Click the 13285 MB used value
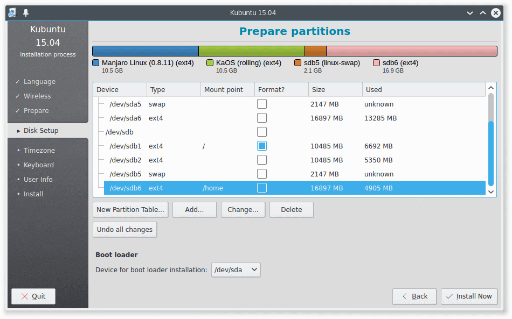The height and width of the screenshot is (319, 512). [x=380, y=118]
